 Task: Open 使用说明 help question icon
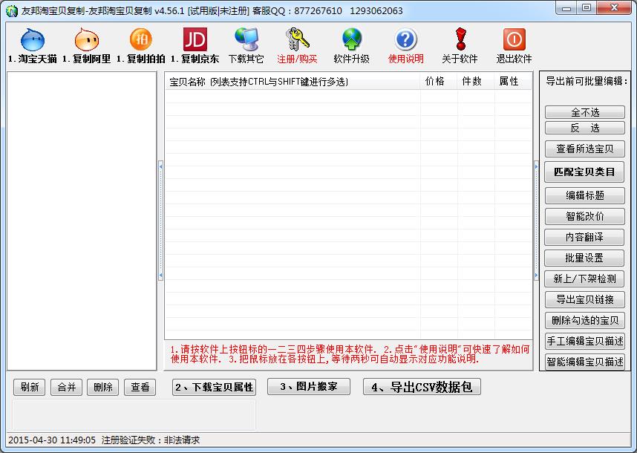pyautogui.click(x=405, y=40)
